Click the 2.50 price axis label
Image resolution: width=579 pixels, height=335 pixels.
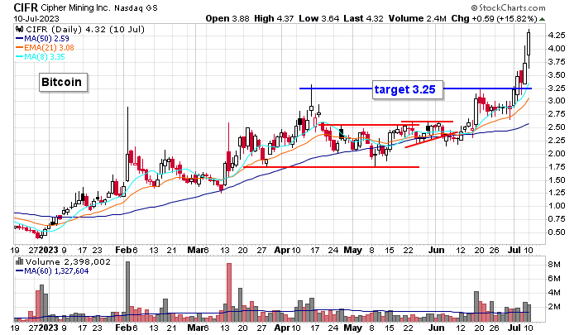(557, 127)
